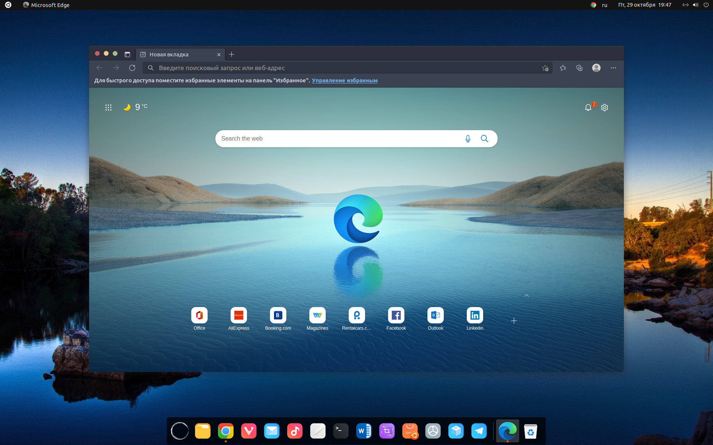
Task: Open a new tab with plus button
Action: click(232, 55)
